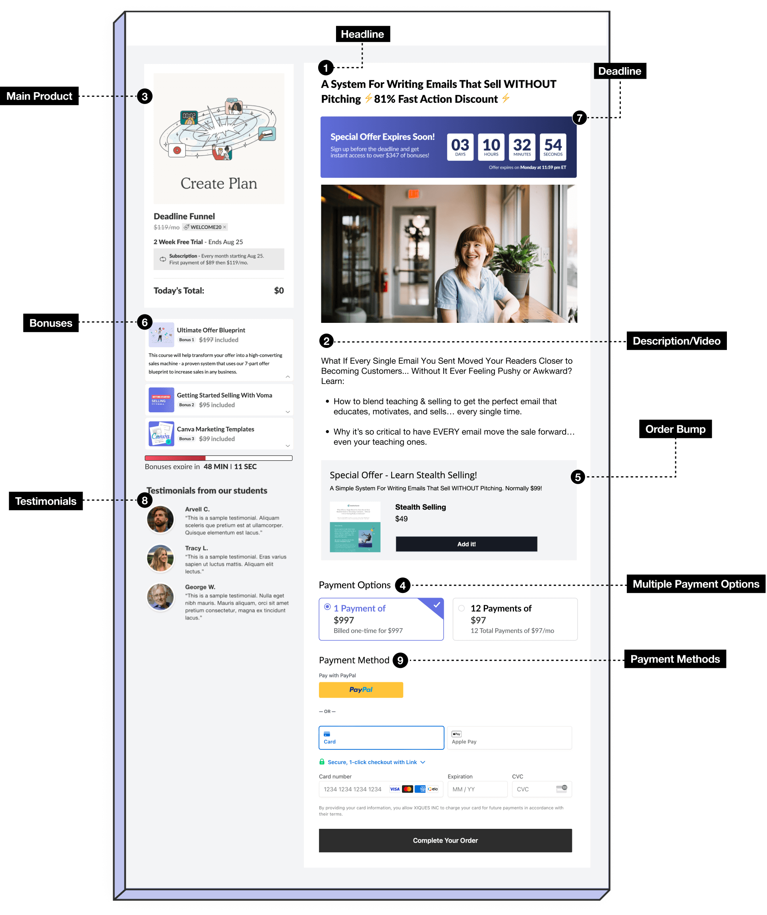Add Stealth Selling order bump

(x=466, y=544)
